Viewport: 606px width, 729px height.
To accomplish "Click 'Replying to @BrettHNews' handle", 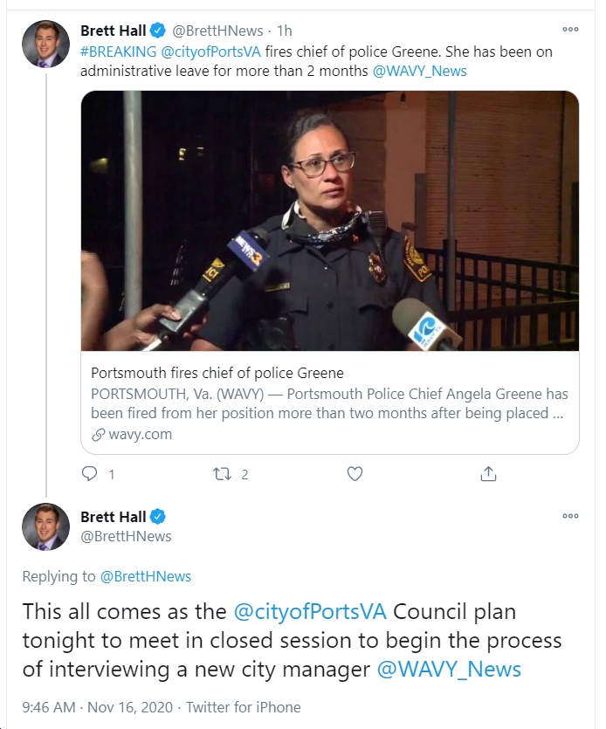I will click(146, 576).
